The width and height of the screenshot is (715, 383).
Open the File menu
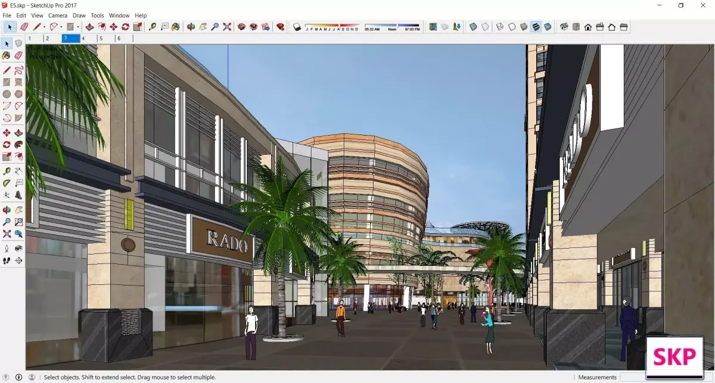pyautogui.click(x=7, y=15)
